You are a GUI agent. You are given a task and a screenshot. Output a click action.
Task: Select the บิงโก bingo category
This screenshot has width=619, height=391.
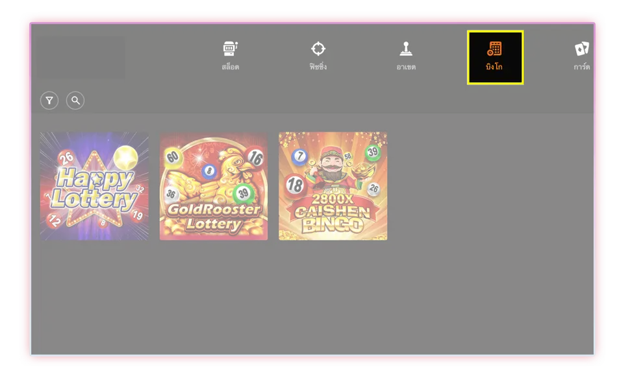[495, 57]
